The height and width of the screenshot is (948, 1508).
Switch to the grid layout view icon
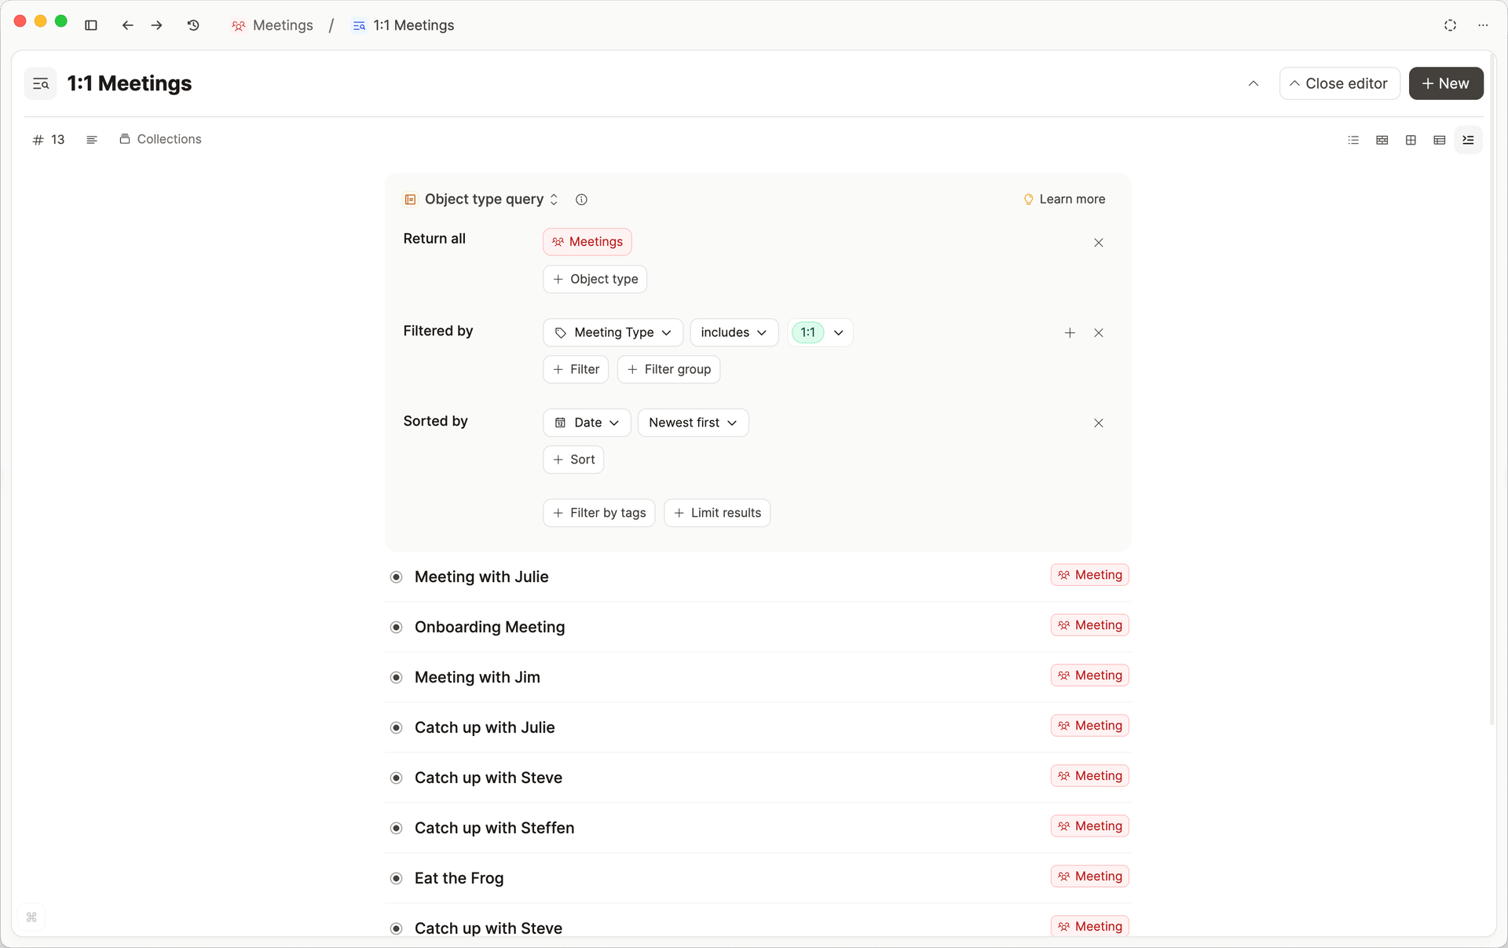point(1411,140)
